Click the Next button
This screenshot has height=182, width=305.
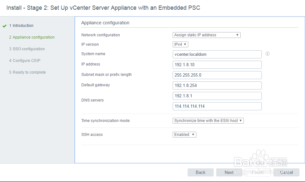(x=229, y=172)
